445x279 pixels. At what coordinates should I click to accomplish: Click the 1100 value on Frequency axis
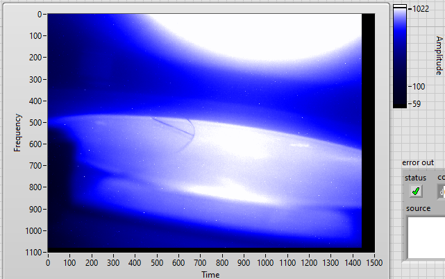34,252
